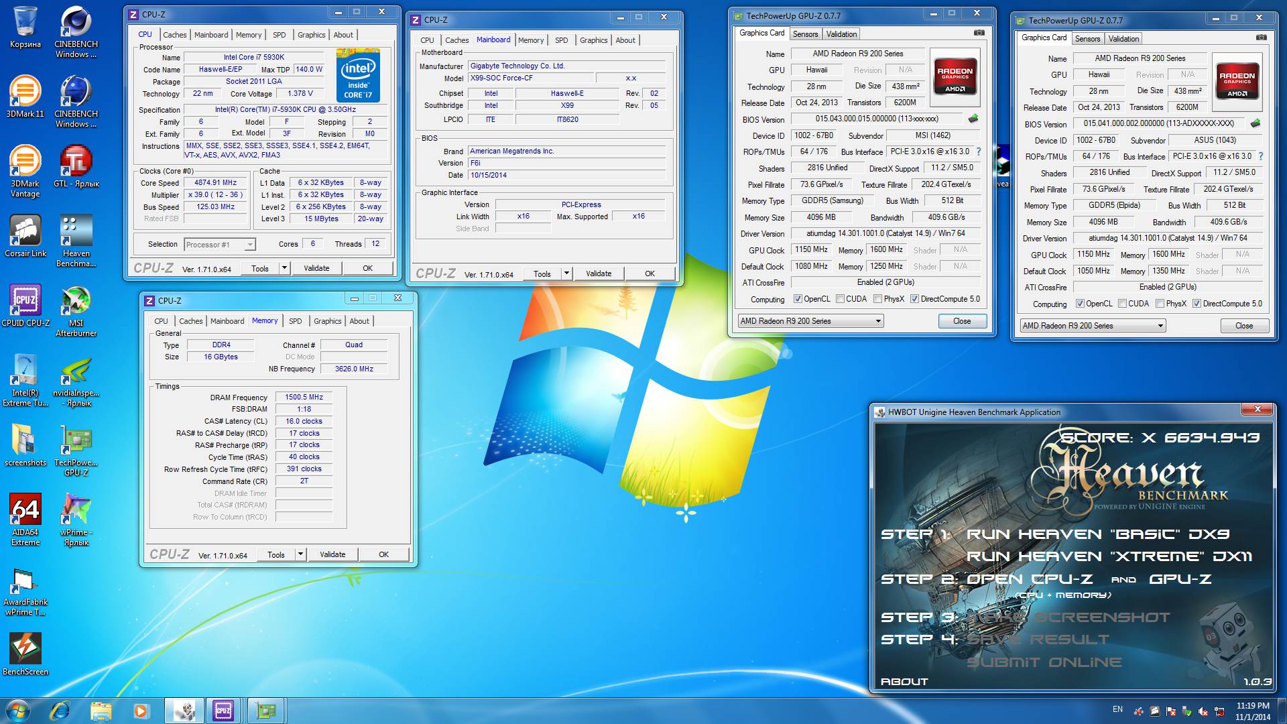Open CPUID CPU-Z desktop icon
Image resolution: width=1287 pixels, height=724 pixels.
coord(25,305)
